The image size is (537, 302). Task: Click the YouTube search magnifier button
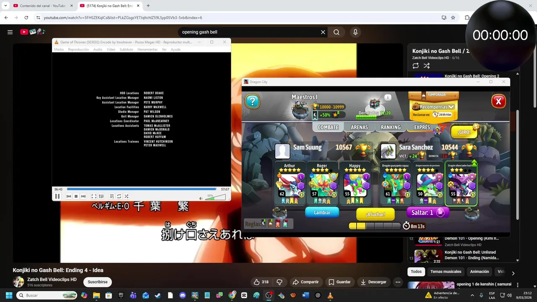click(x=336, y=32)
